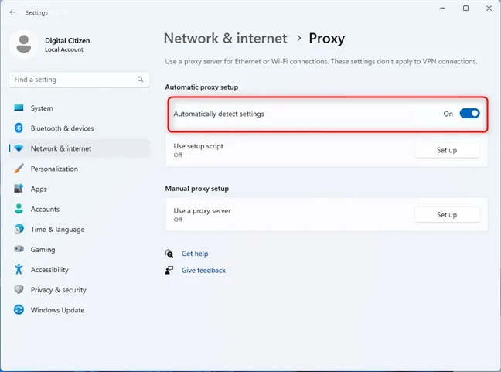
Task: Turn off Automatically detect settings toggle
Action: pyautogui.click(x=469, y=114)
